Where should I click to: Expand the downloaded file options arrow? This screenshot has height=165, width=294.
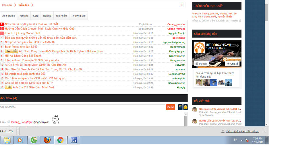(x=18, y=131)
